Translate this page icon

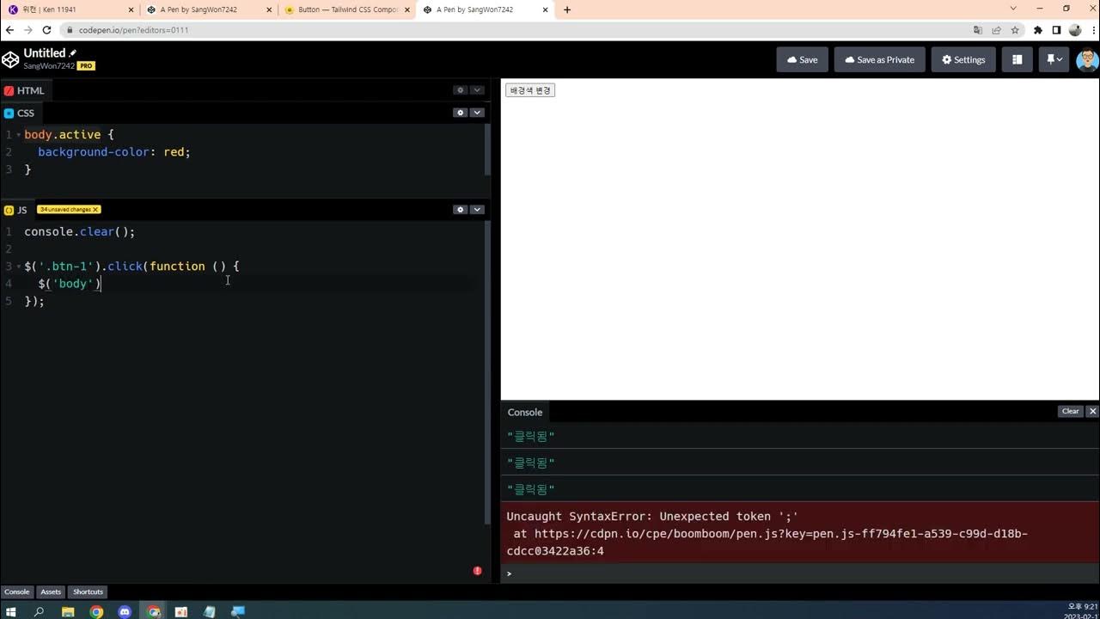[x=977, y=30]
